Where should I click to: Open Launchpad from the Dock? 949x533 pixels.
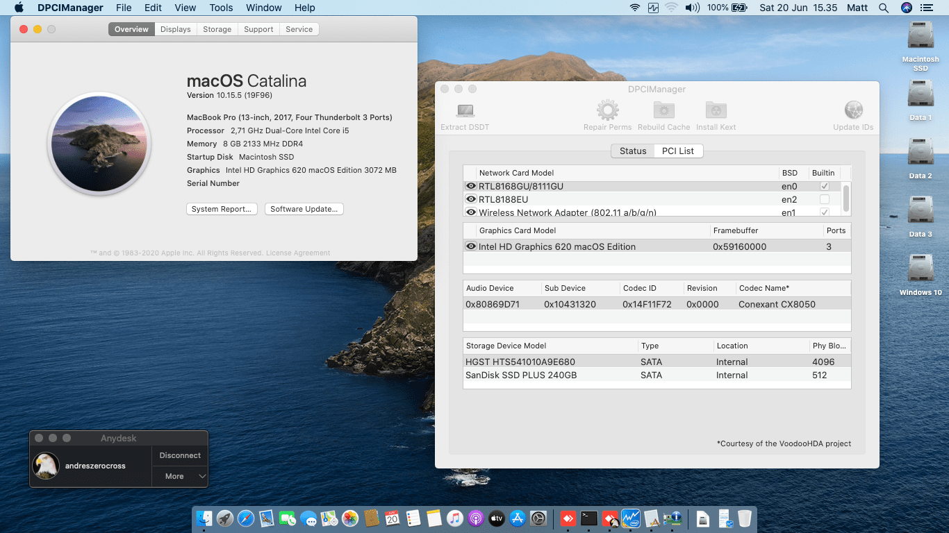pos(224,518)
